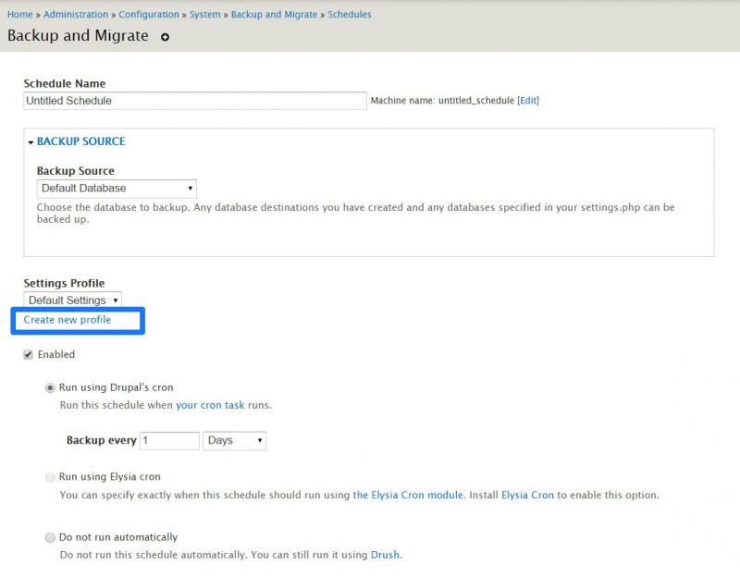Click the Backup every number field
Viewport: 740px width, 576px height.
pos(169,441)
